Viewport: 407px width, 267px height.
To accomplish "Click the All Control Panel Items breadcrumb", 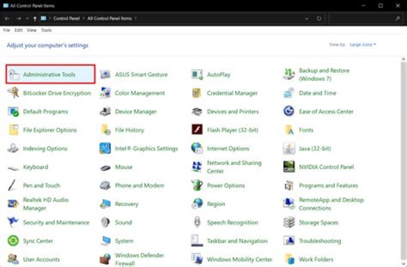I will coord(110,19).
